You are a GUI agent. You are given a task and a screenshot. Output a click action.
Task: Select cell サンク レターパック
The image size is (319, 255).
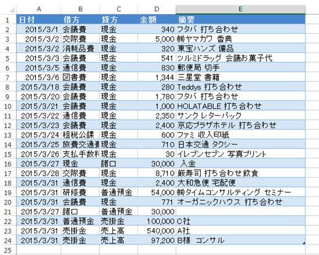click(240, 116)
